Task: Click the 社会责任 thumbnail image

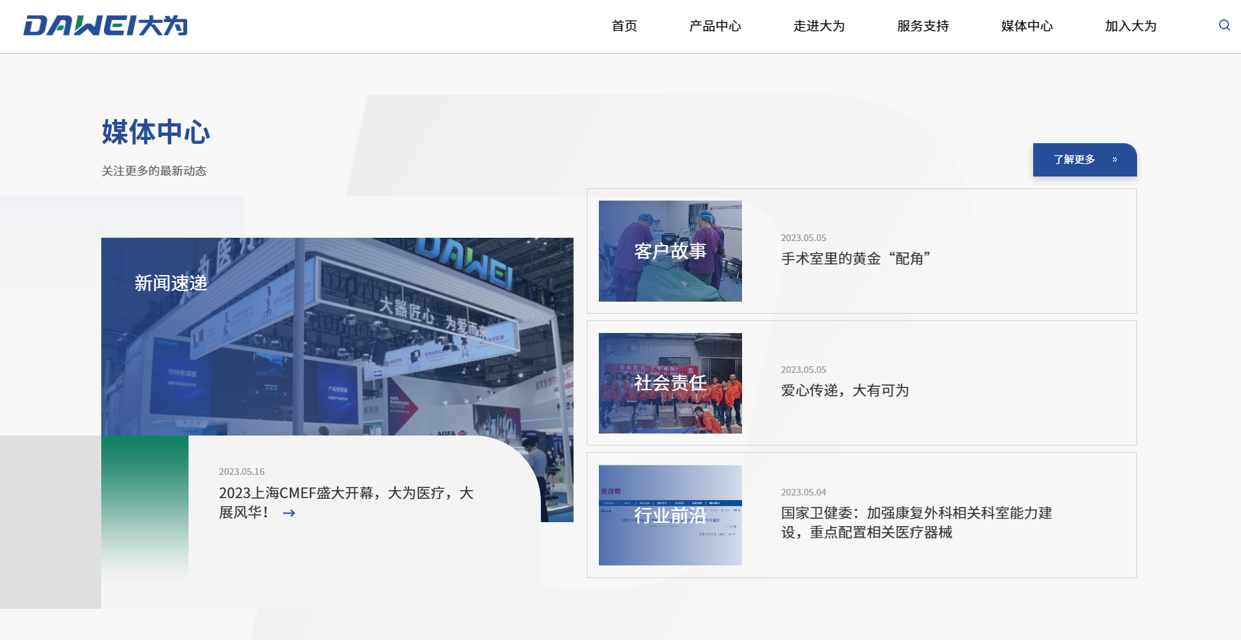Action: tap(670, 383)
